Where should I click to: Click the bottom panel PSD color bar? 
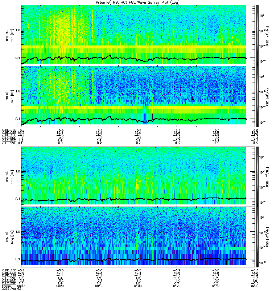(x=257, y=237)
